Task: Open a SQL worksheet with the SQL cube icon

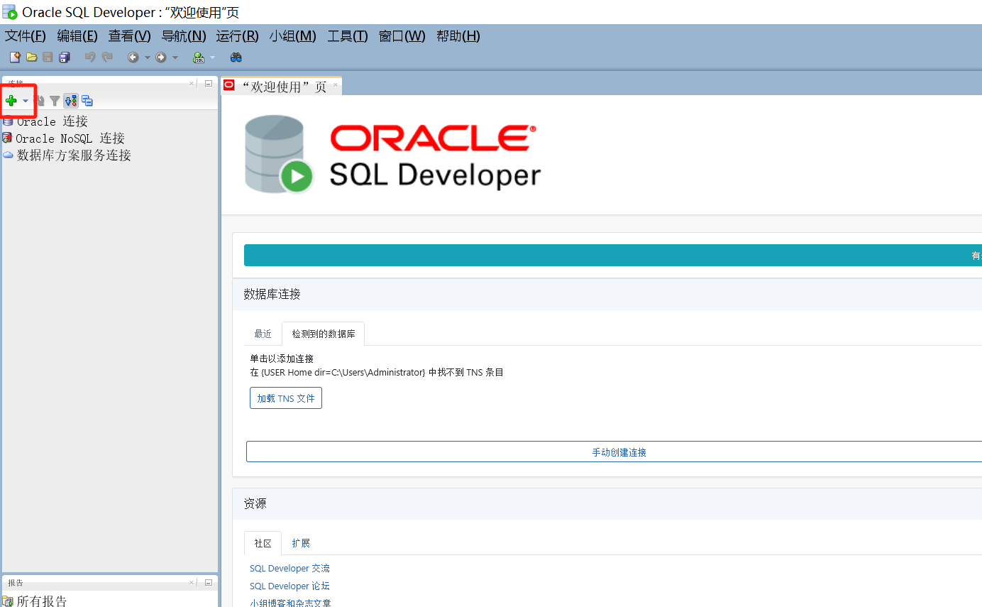Action: pos(199,58)
